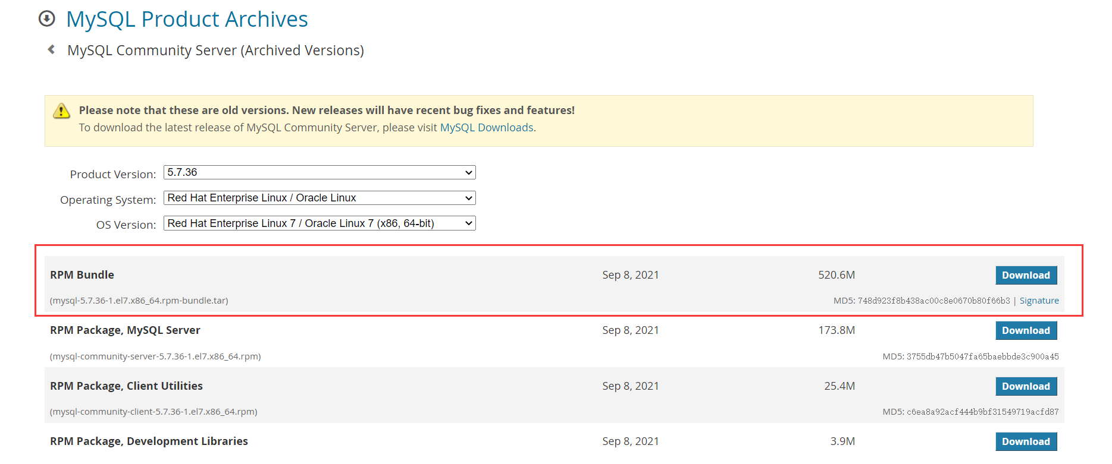The width and height of the screenshot is (1112, 464).
Task: Click the OS Version label
Action: 126,225
